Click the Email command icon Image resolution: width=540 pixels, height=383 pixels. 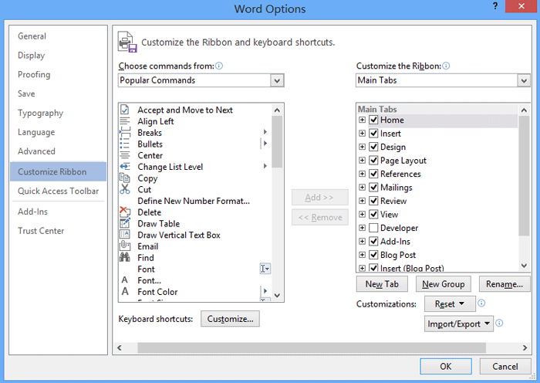click(x=125, y=246)
